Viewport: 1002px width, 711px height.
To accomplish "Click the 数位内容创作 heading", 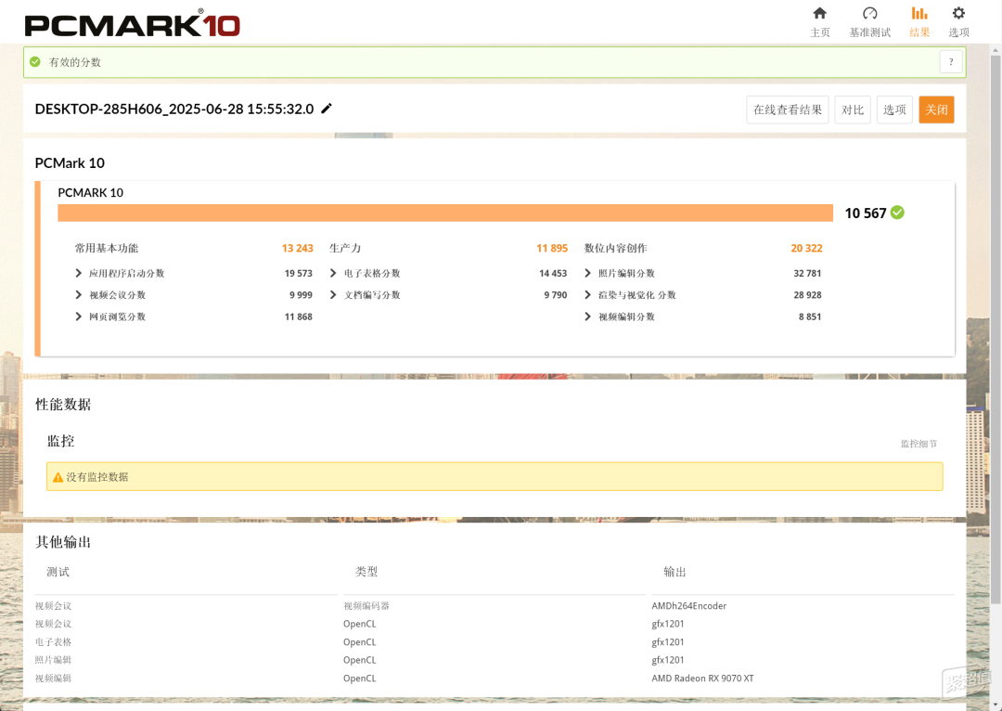I will 615,248.
